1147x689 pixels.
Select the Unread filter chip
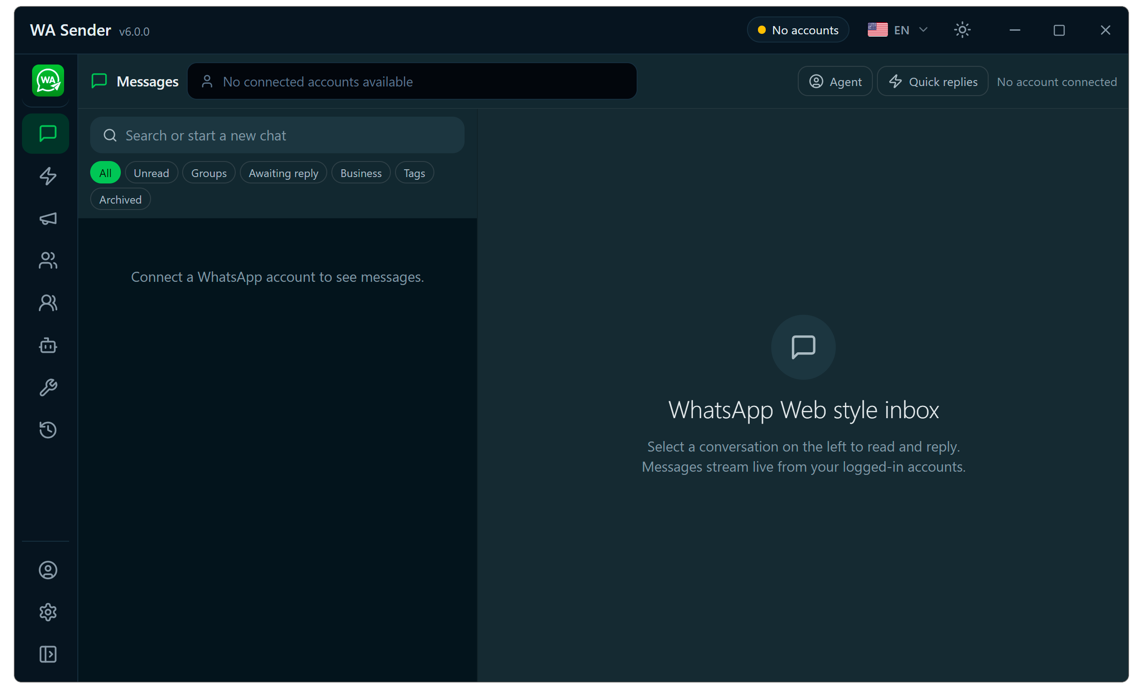[x=151, y=173]
